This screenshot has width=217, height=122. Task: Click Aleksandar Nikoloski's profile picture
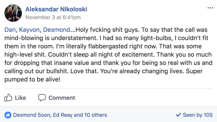[x=13, y=13]
